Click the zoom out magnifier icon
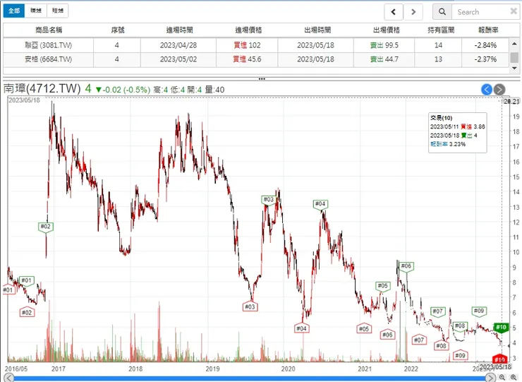The width and height of the screenshot is (522, 382). click(502, 377)
